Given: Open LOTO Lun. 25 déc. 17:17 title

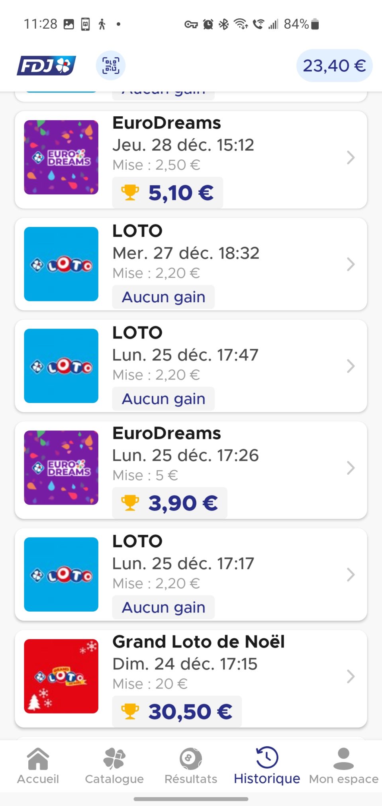Looking at the screenshot, I should coord(137,541).
